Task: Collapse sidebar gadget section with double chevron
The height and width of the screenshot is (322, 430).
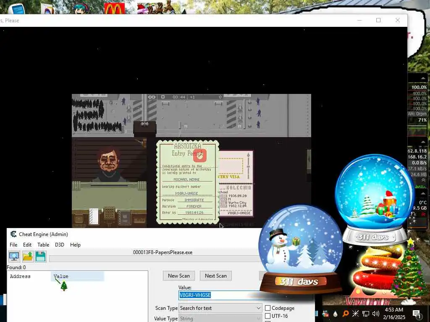Action: pyautogui.click(x=423, y=180)
